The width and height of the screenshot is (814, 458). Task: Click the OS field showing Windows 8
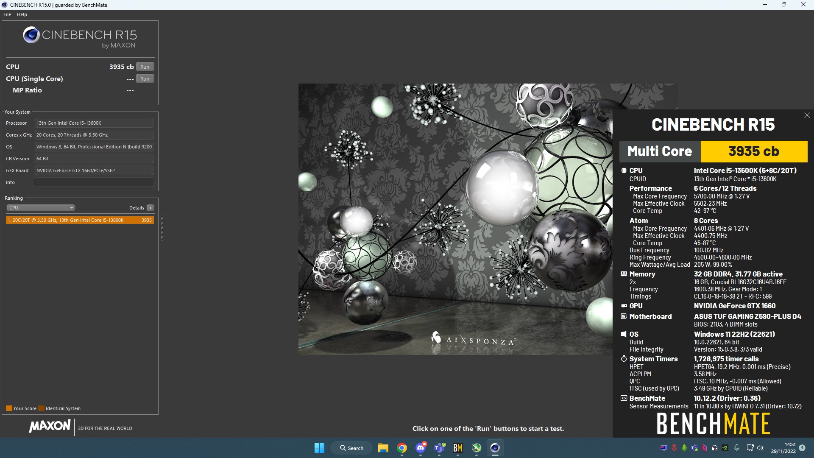coord(94,147)
